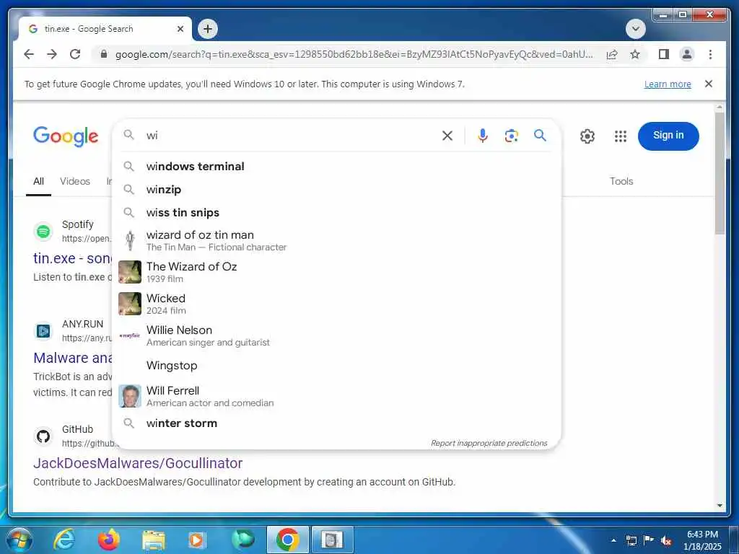Launch Internet Explorer from taskbar
739x554 pixels.
point(64,540)
